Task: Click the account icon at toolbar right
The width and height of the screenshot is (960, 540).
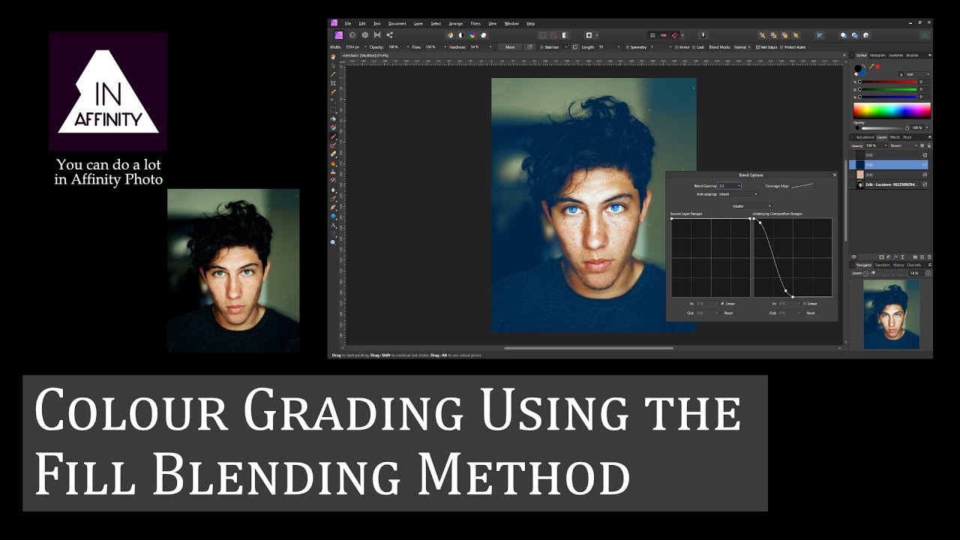Action: pos(925,35)
